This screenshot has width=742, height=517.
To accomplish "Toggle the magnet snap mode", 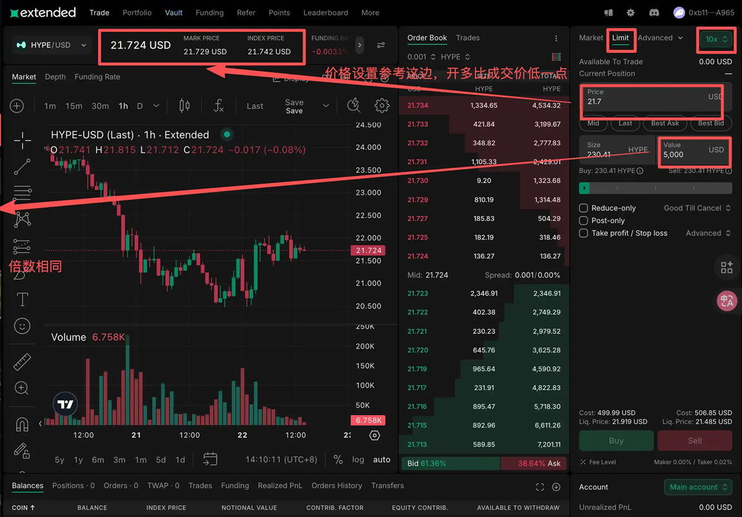I will [22, 425].
